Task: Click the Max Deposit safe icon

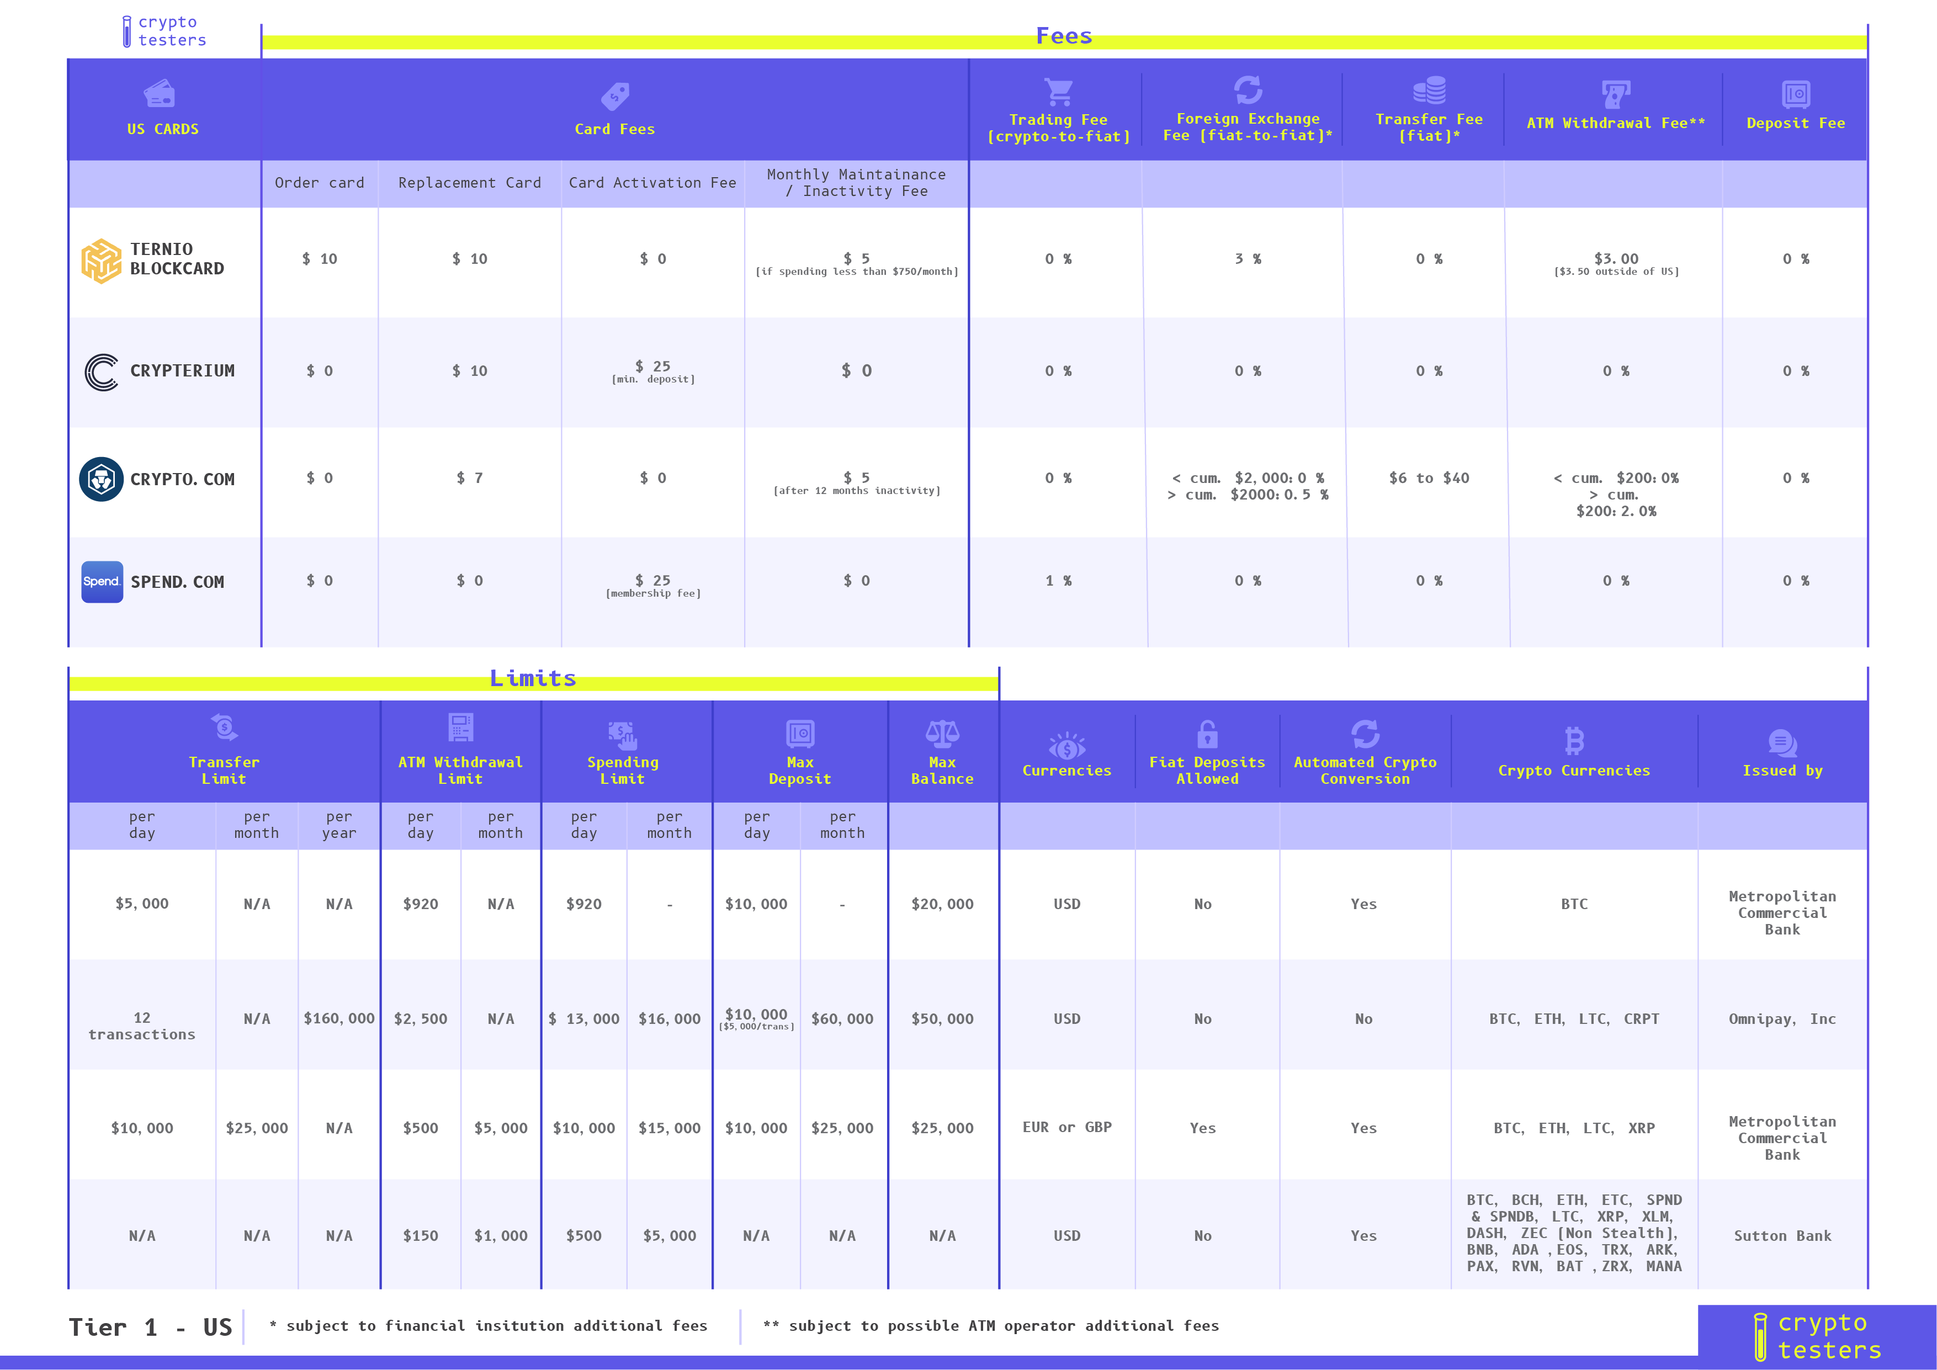Action: (x=800, y=734)
